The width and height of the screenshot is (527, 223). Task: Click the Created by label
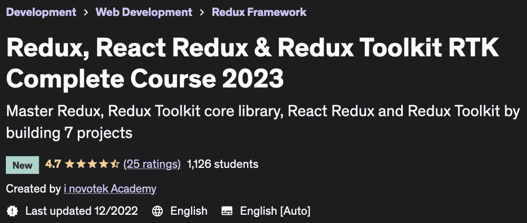click(33, 189)
